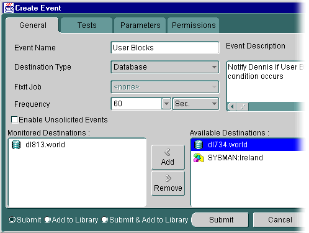
Task: Select dl734.world in Available Destinations
Action: (248, 145)
